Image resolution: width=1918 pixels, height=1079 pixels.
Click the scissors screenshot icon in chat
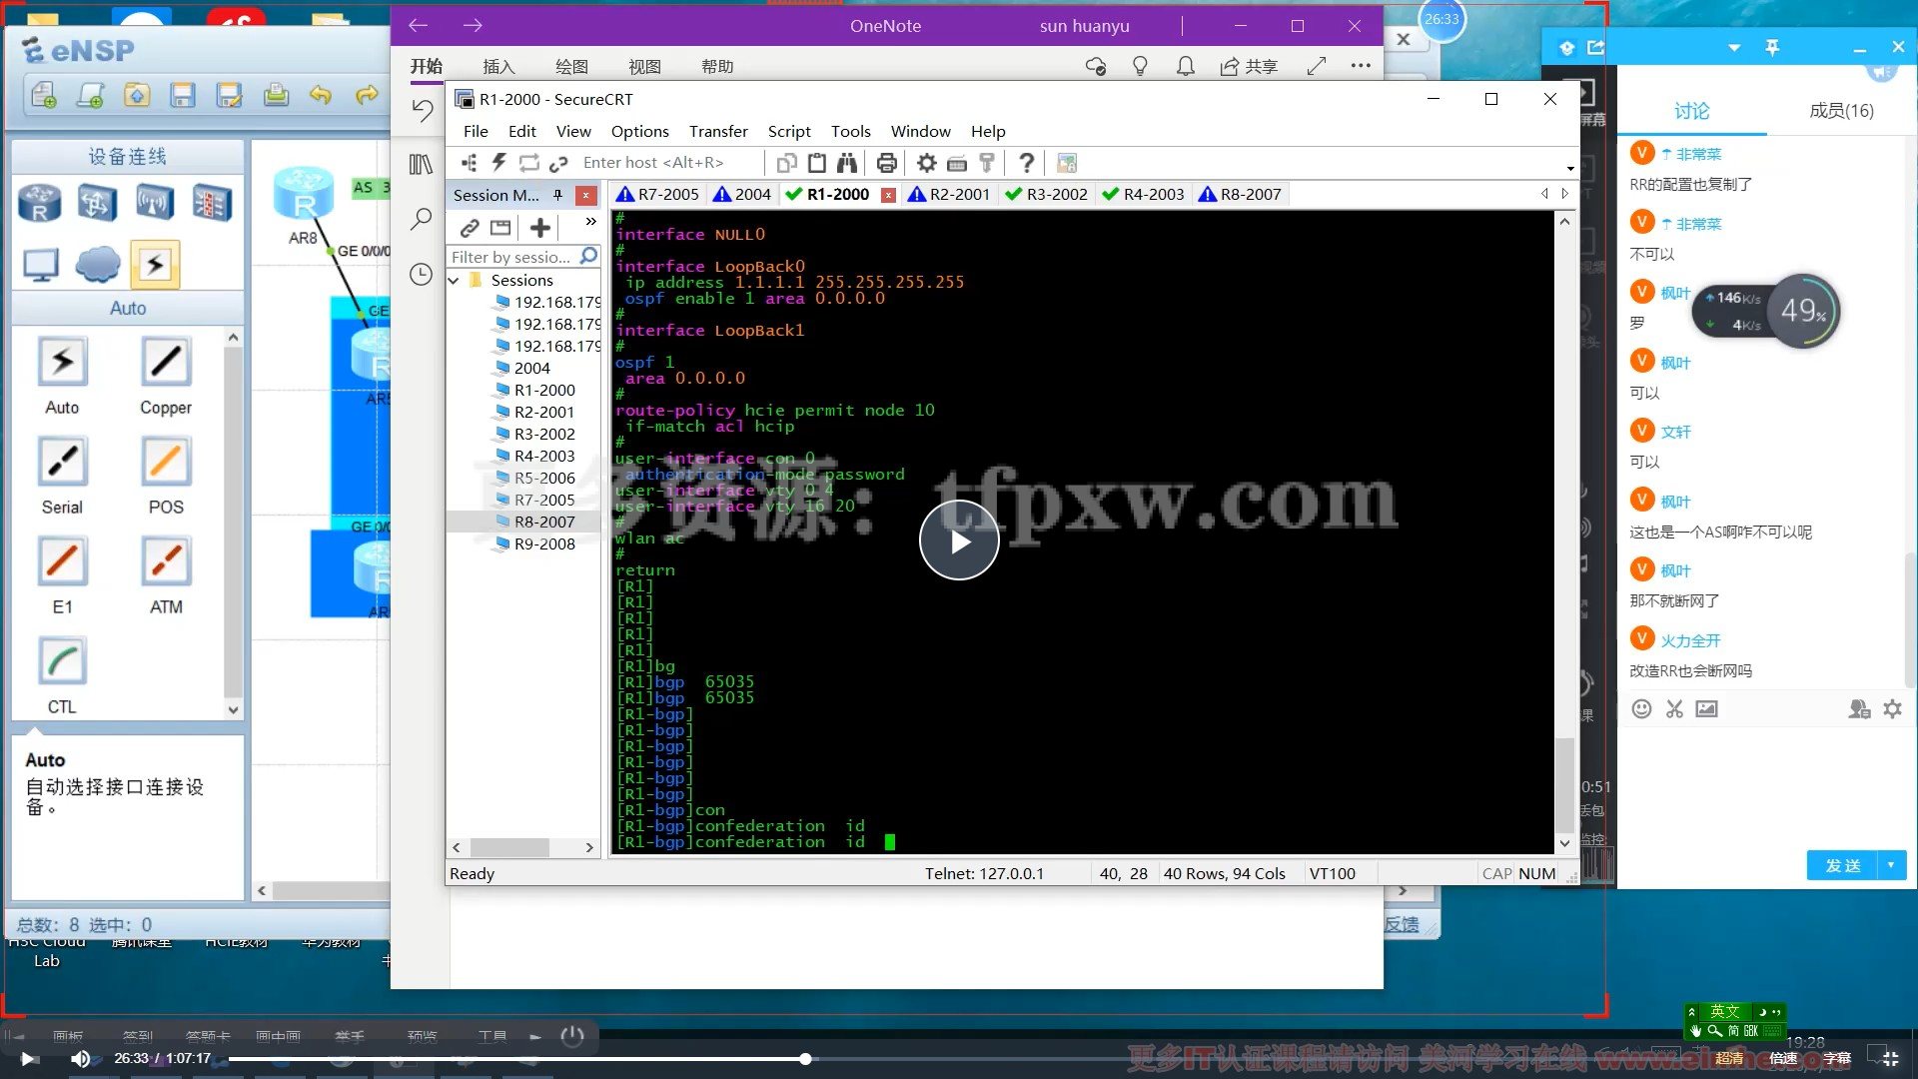coord(1674,708)
